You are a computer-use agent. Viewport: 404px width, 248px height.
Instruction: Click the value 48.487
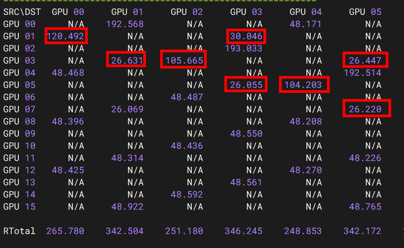click(187, 97)
